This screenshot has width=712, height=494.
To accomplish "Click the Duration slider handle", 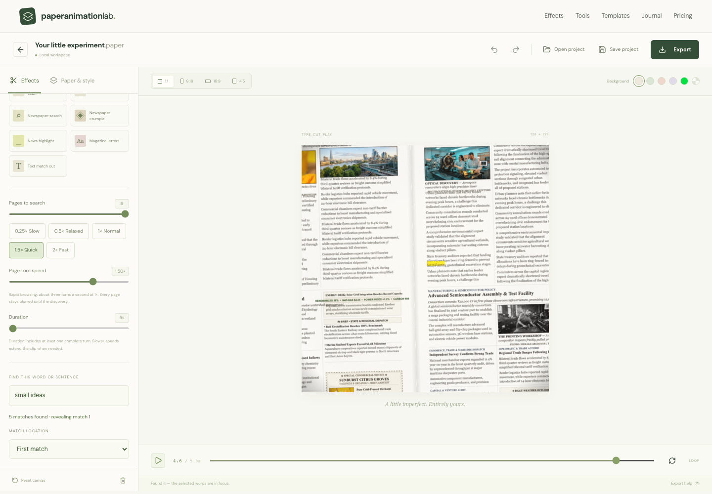I will [13, 329].
